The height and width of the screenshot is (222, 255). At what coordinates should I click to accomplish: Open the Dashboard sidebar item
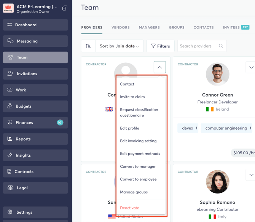tap(35, 25)
